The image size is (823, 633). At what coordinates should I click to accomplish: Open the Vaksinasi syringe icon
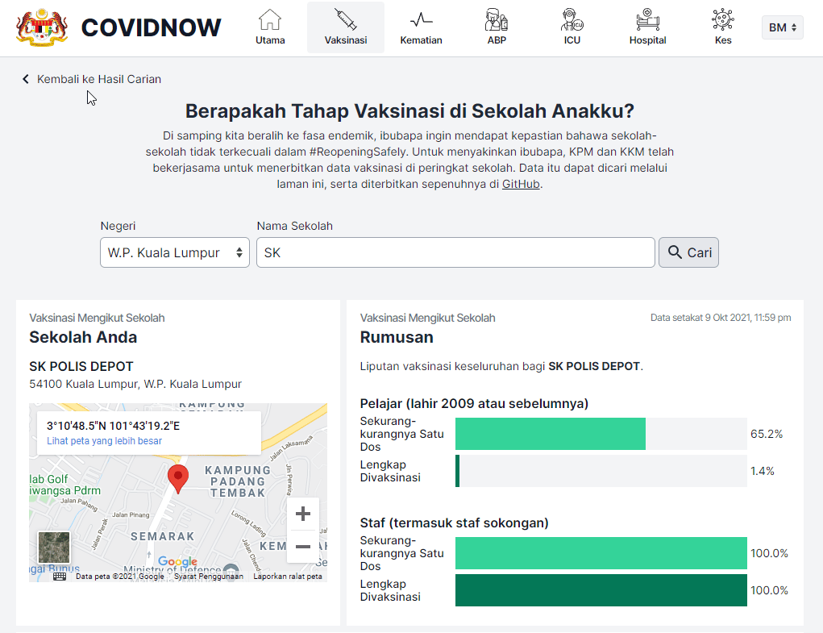345,18
